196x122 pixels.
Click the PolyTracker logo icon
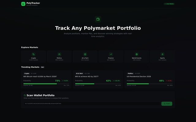pyautogui.click(x=23, y=4)
